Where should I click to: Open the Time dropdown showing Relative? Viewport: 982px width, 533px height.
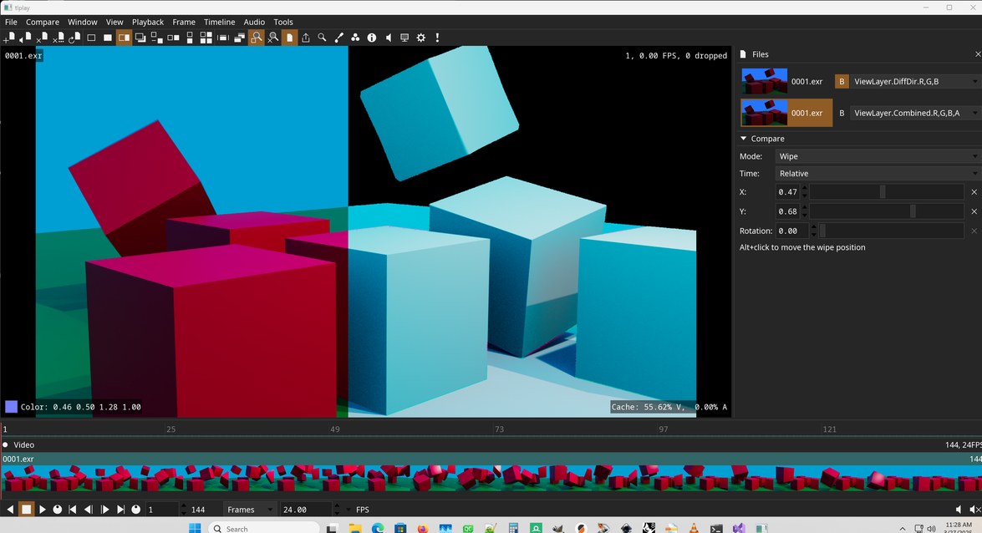877,174
